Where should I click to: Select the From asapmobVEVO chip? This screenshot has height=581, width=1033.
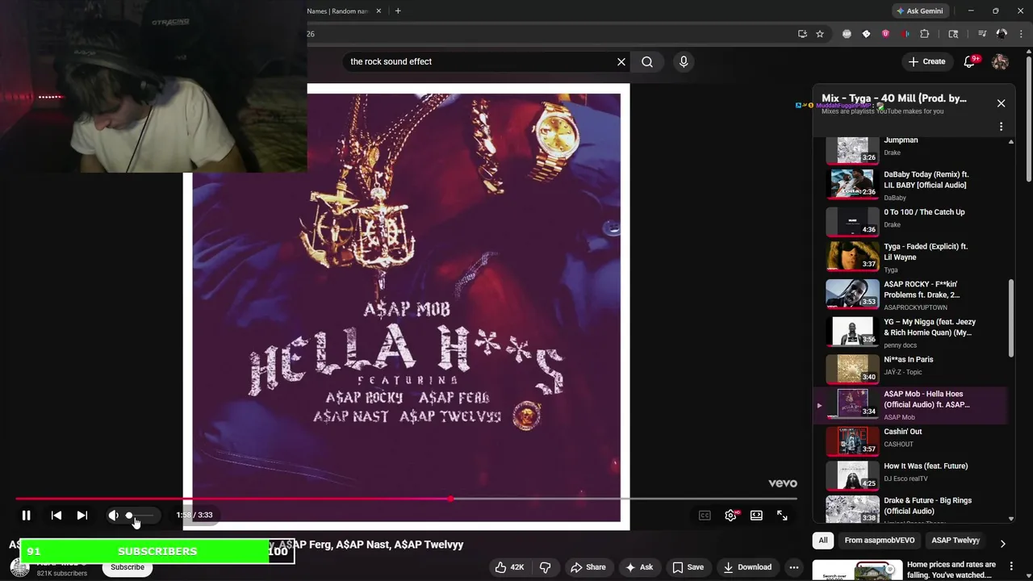tap(880, 541)
